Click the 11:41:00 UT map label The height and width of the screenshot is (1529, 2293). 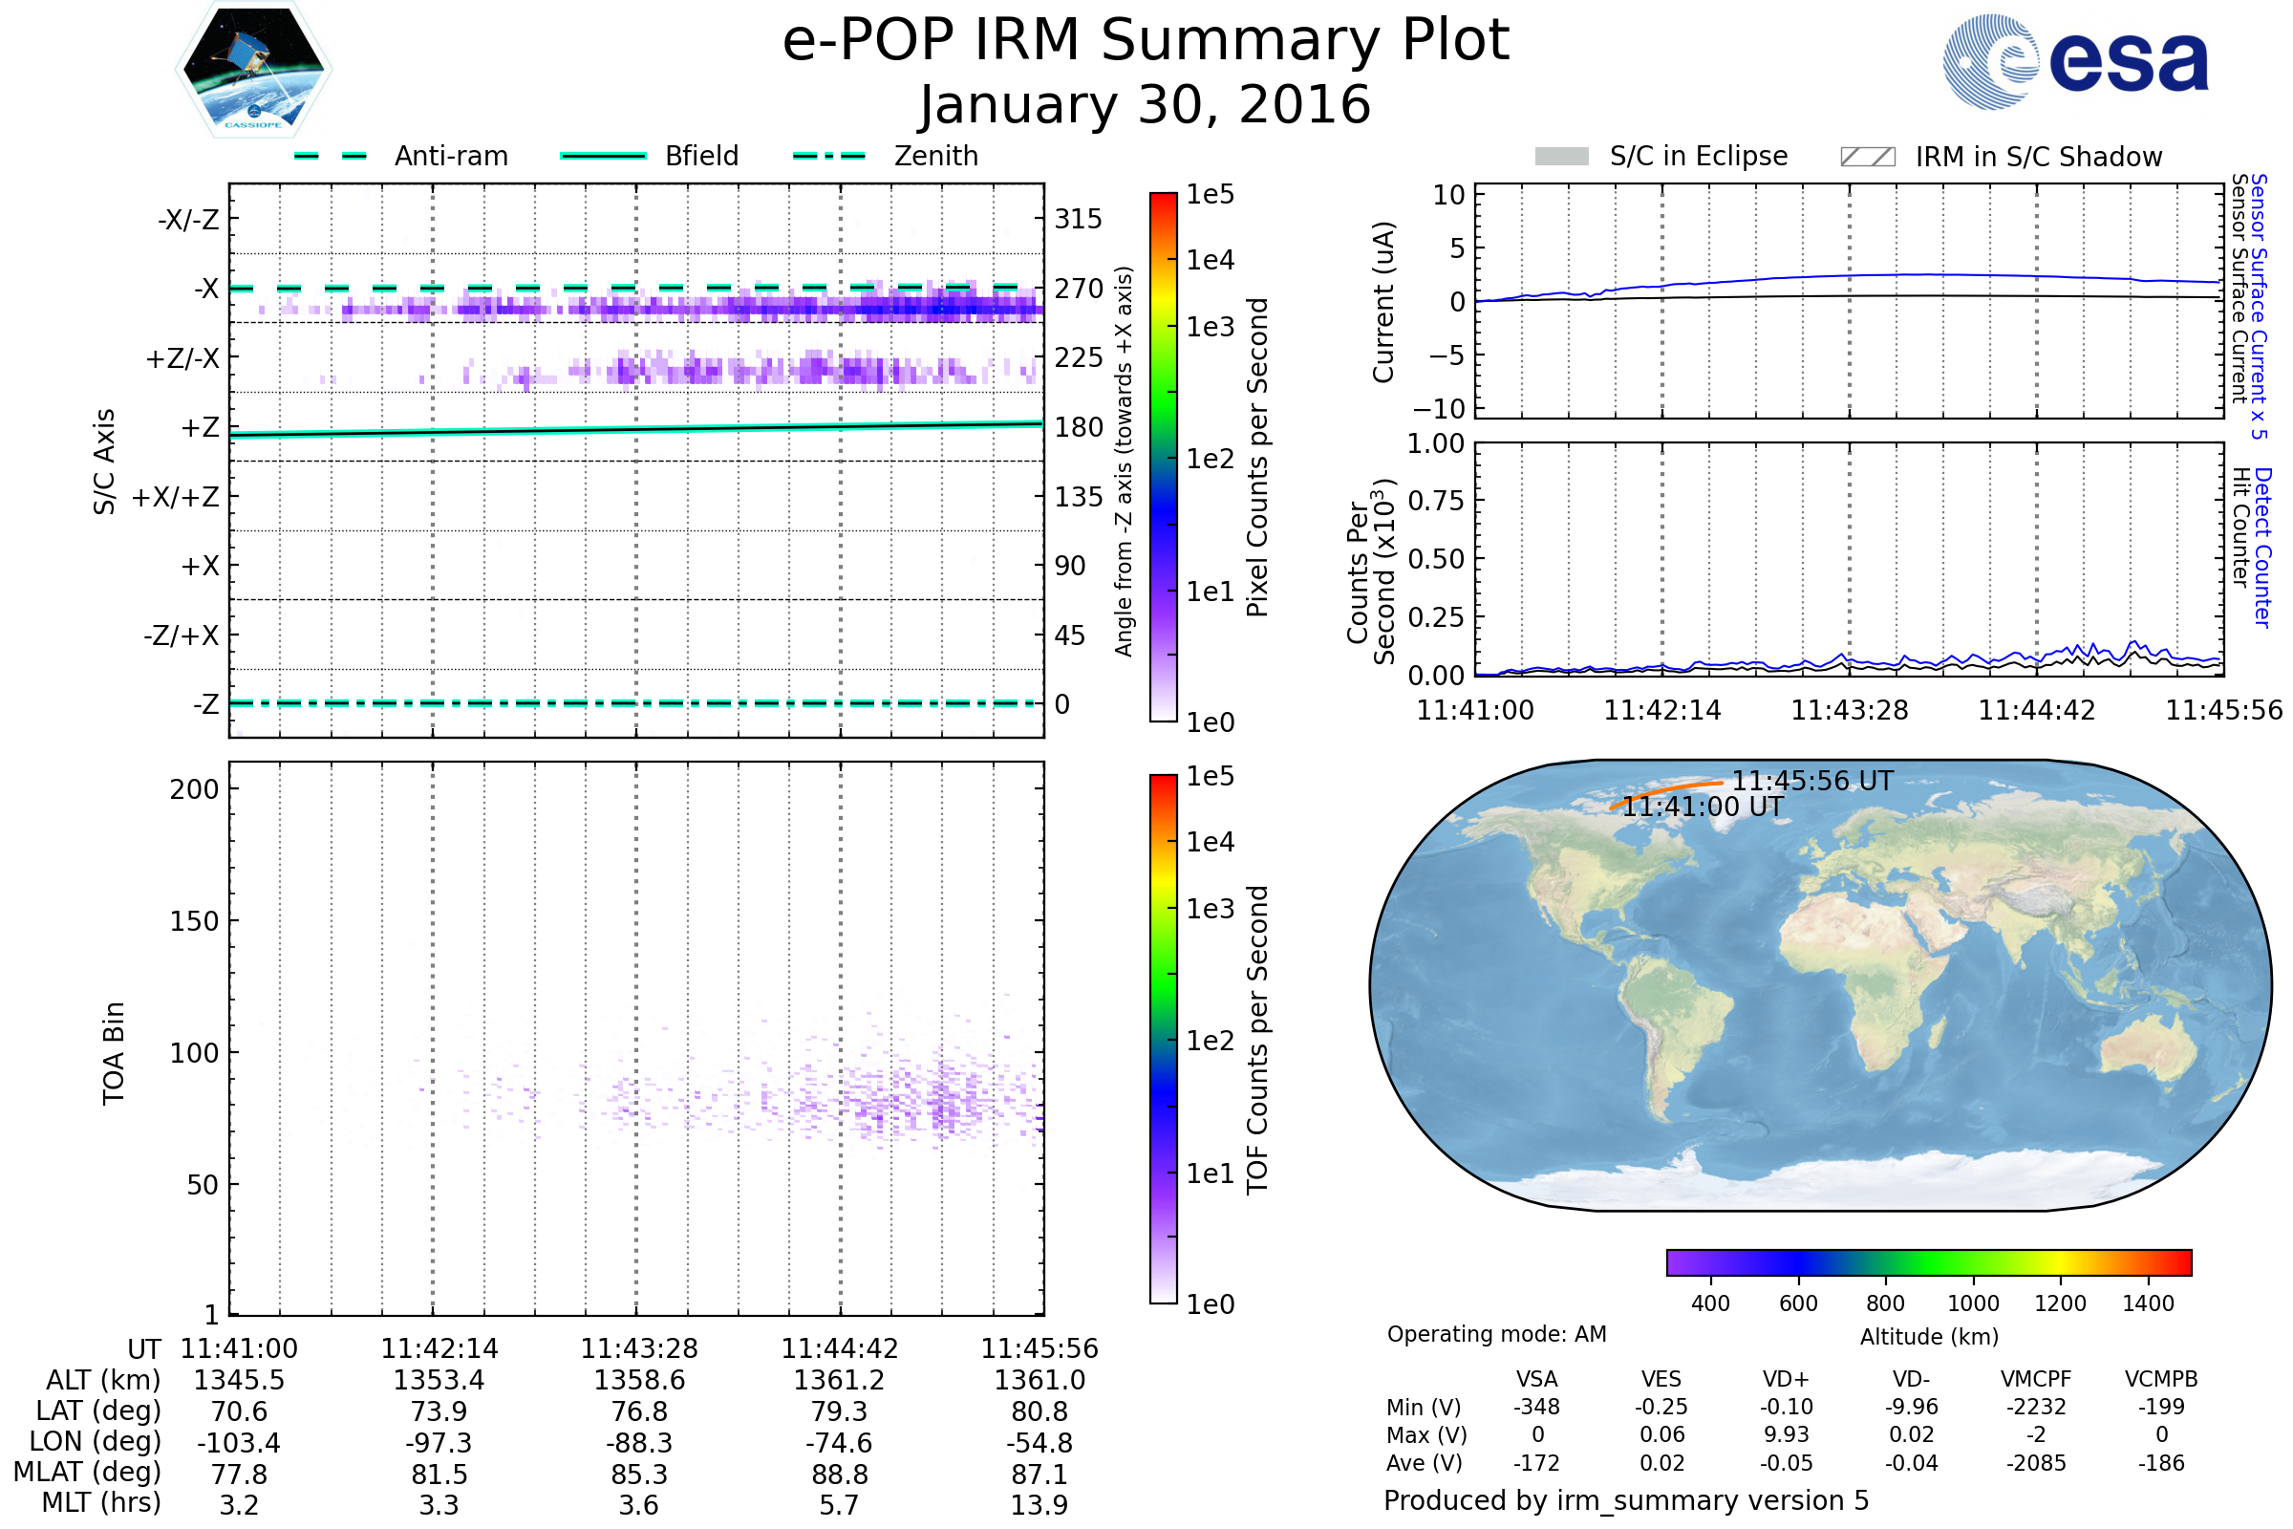pyautogui.click(x=1703, y=807)
